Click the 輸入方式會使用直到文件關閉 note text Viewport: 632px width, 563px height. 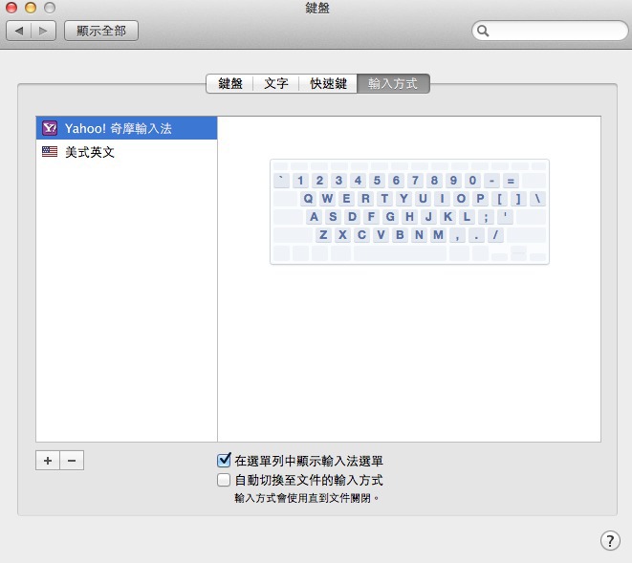pos(306,498)
